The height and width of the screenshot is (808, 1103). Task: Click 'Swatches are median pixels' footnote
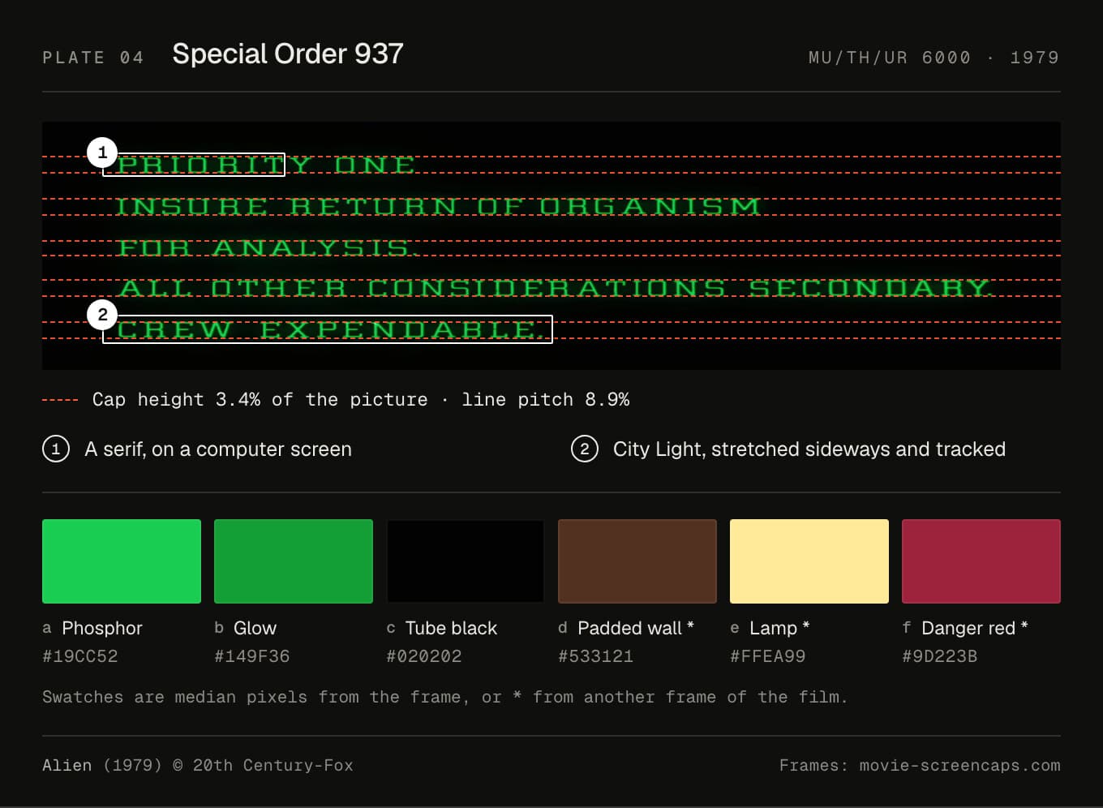pos(444,697)
